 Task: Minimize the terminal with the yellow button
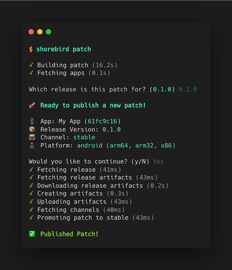pyautogui.click(x=40, y=32)
